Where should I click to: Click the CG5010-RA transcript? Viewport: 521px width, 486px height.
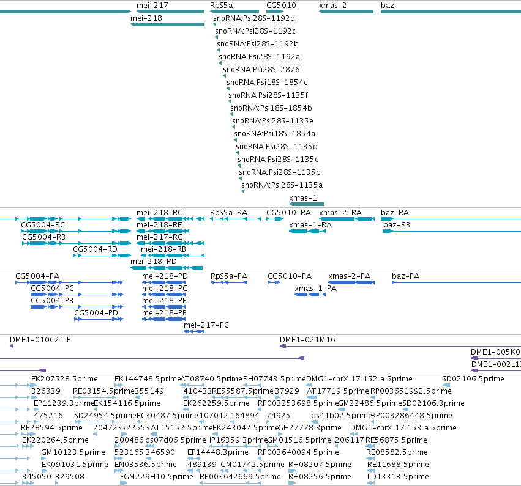[x=275, y=219]
